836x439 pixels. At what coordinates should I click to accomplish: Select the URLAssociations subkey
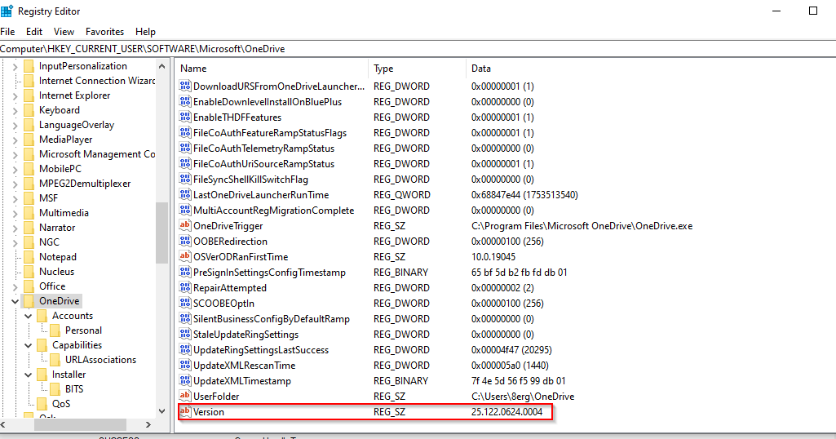click(x=100, y=360)
